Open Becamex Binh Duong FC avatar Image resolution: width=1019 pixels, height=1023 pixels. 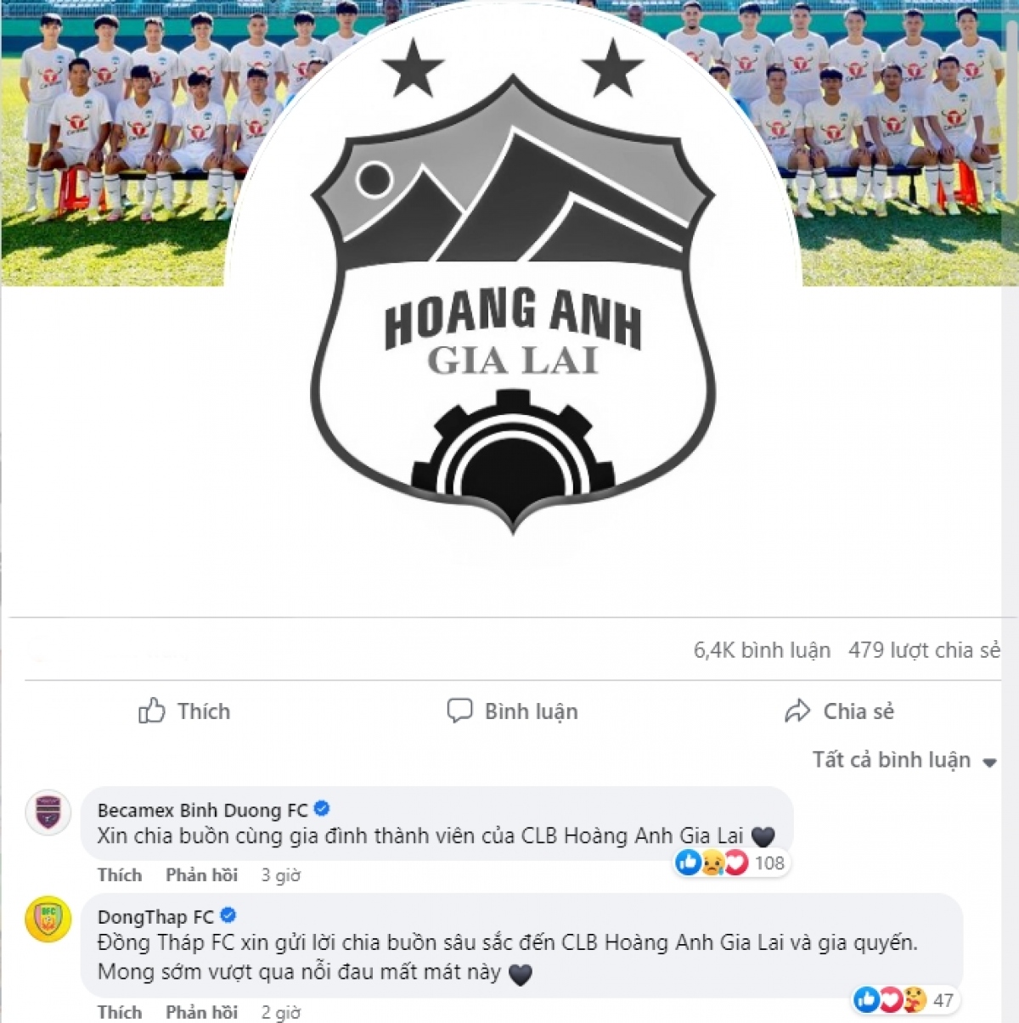click(x=48, y=812)
